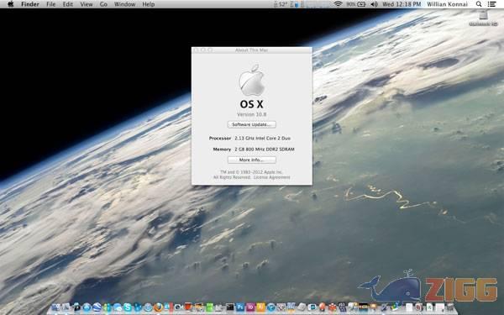Open Finder in the Dock
Viewport: 504px width, 315px height.
click(x=55, y=307)
